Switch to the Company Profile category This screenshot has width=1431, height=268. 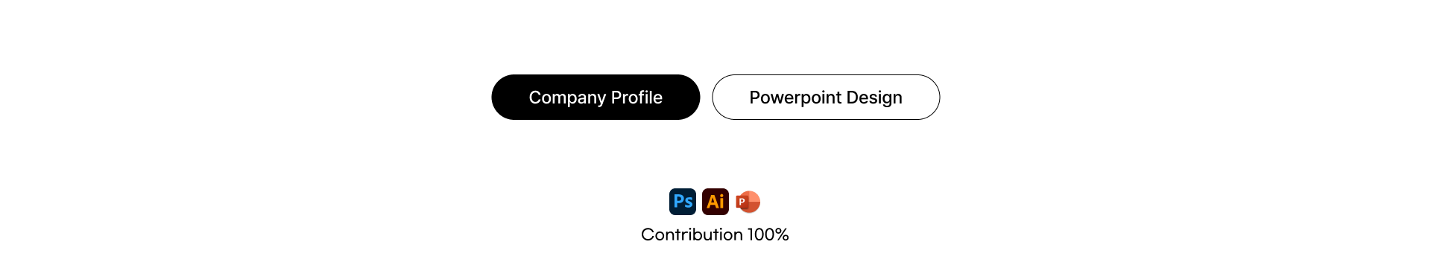[x=596, y=97]
